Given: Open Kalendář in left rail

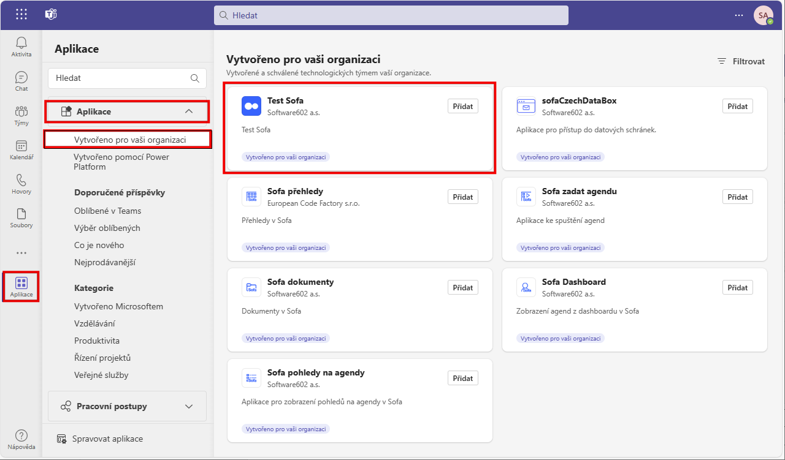Looking at the screenshot, I should click(x=21, y=149).
